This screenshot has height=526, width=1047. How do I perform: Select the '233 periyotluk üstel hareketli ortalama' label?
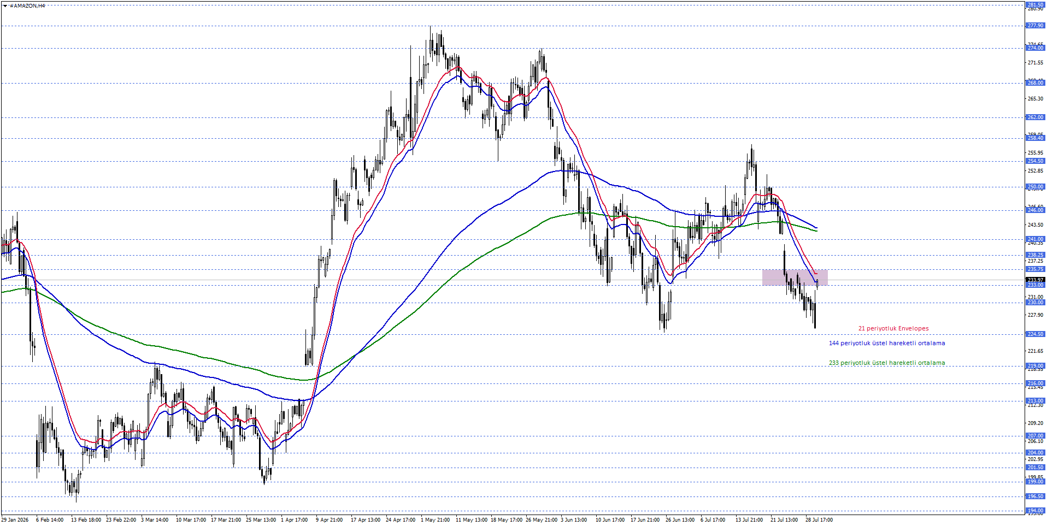[x=887, y=363]
